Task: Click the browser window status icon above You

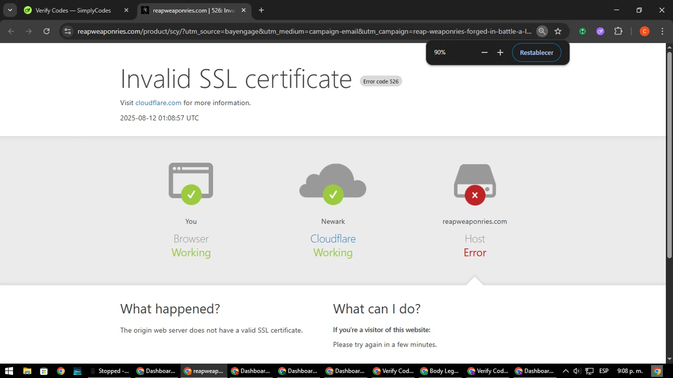Action: [x=191, y=183]
